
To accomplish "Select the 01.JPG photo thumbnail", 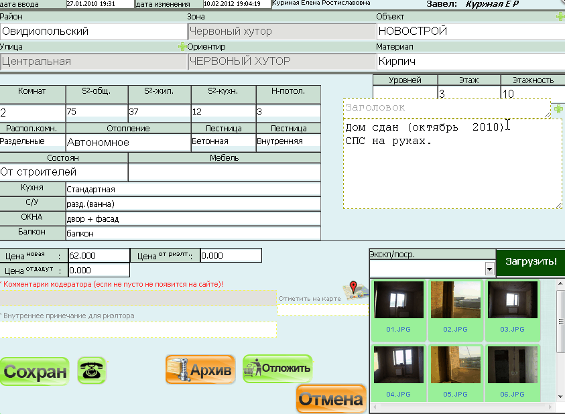I will (x=398, y=300).
